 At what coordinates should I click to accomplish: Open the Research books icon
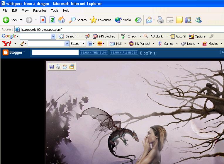(188, 20)
